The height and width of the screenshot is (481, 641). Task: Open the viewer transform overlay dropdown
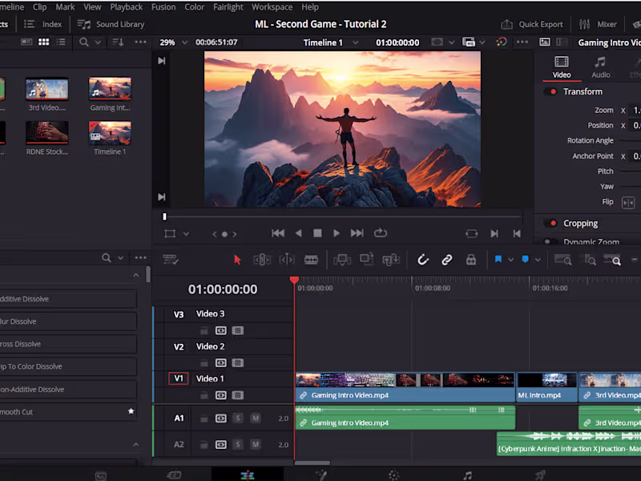(x=186, y=234)
